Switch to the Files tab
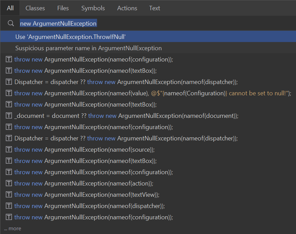The height and width of the screenshot is (234, 296). click(x=63, y=8)
